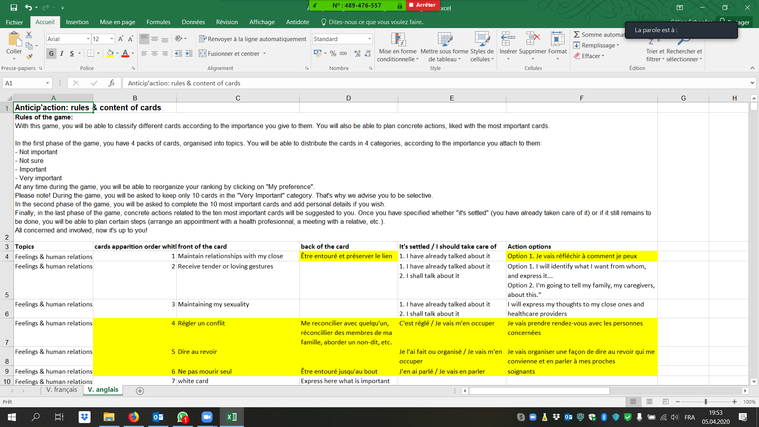The height and width of the screenshot is (427, 759).
Task: Align text right in the cell
Action: tap(165, 53)
